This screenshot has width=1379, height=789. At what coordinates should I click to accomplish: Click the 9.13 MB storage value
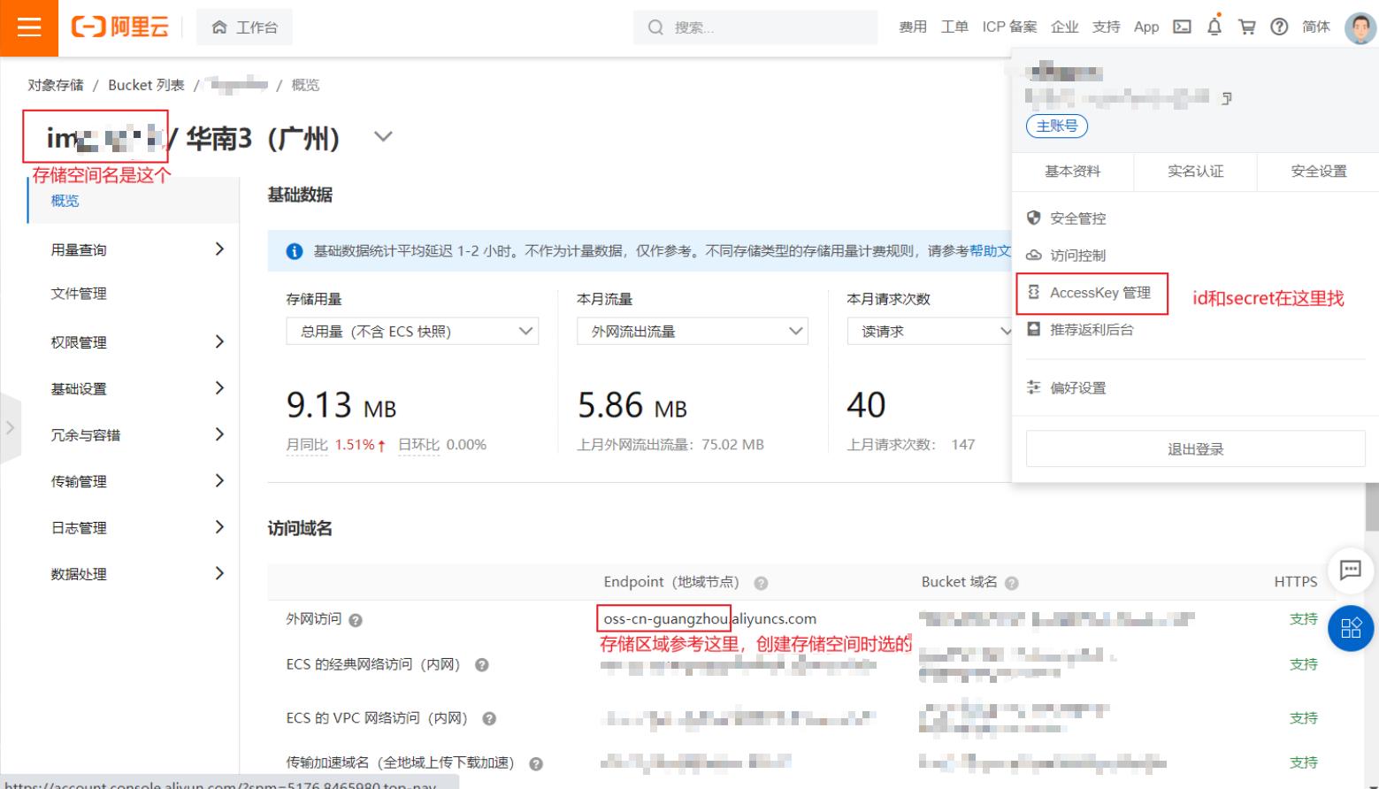click(x=341, y=405)
